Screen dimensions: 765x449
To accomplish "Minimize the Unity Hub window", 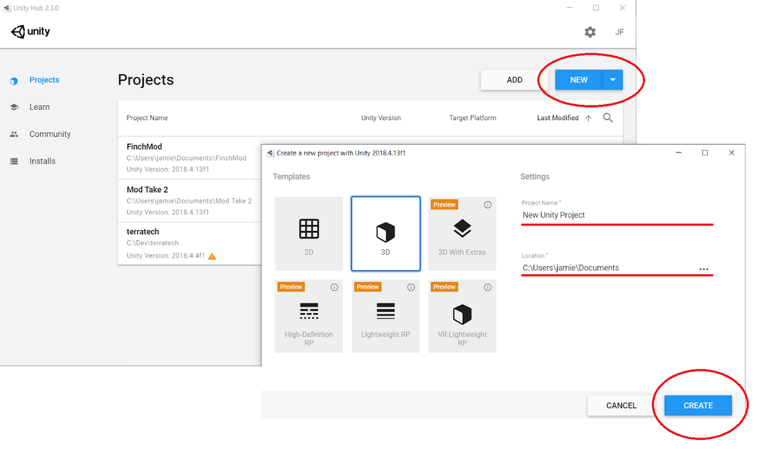I will pos(569,8).
